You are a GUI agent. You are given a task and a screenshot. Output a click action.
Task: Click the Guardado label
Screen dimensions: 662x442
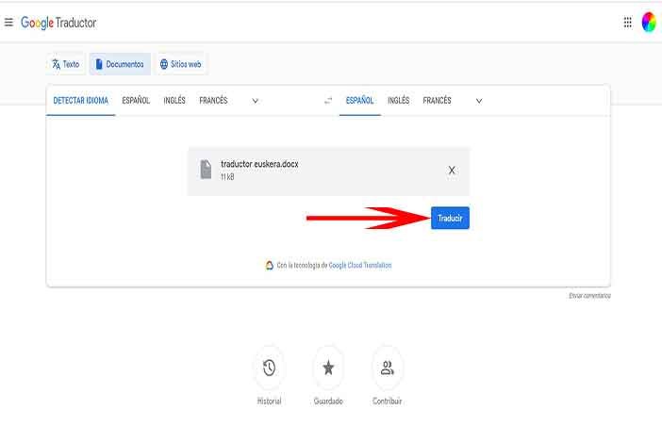point(328,401)
